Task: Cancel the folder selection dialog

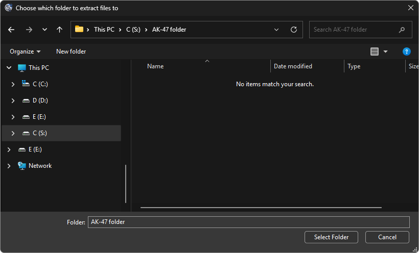Action: (x=387, y=237)
